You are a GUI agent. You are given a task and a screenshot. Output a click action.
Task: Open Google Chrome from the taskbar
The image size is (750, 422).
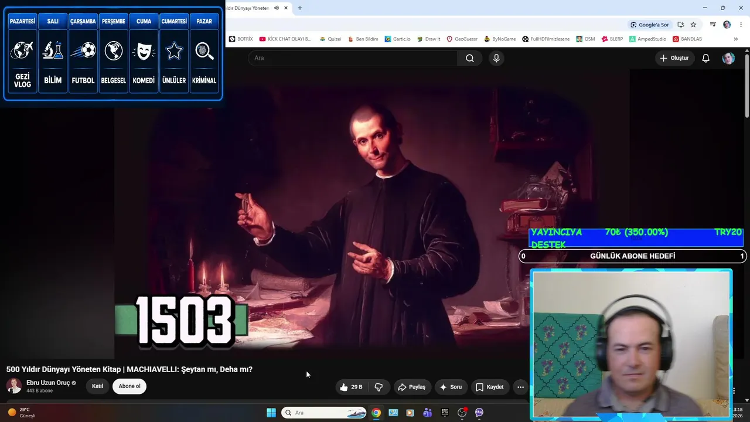pyautogui.click(x=376, y=413)
